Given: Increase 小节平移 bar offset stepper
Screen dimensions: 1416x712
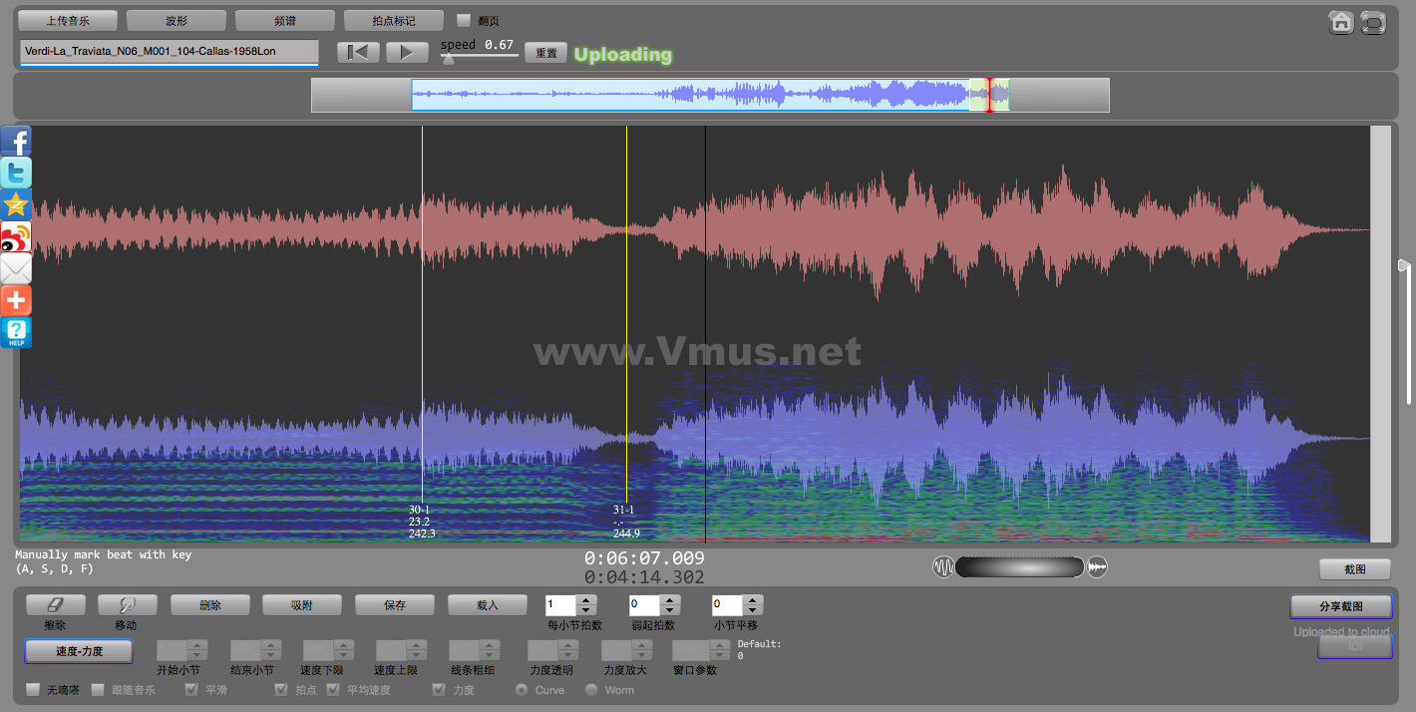Looking at the screenshot, I should coord(753,600).
